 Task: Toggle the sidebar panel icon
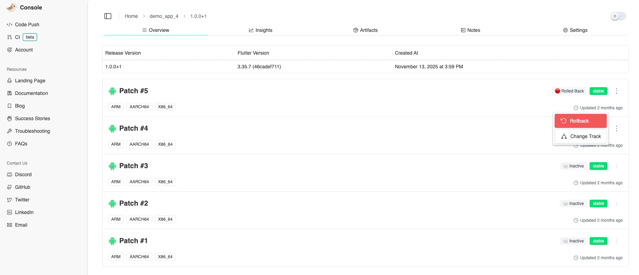point(108,16)
